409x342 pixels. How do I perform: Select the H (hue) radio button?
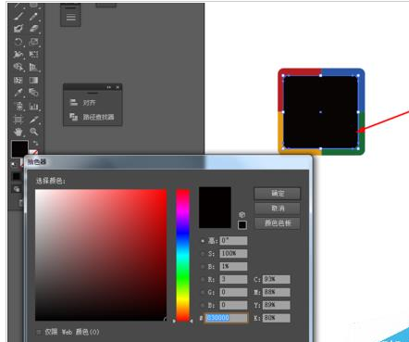[203, 241]
